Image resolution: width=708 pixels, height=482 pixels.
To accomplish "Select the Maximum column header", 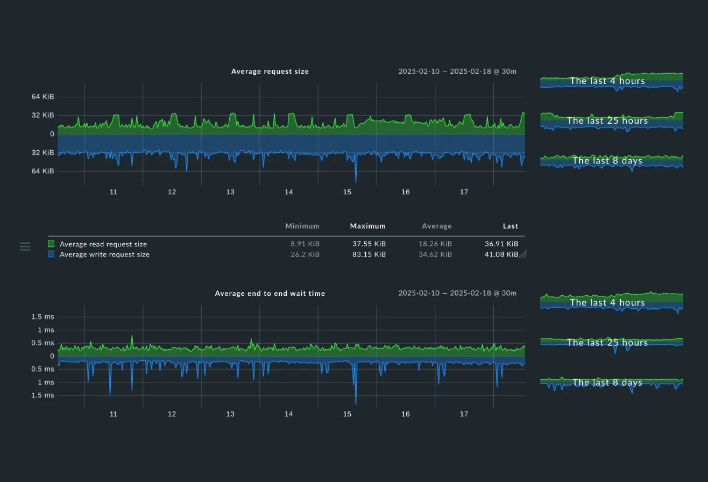I will click(368, 226).
